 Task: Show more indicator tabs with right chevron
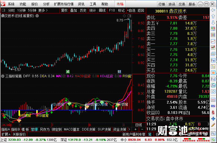point(129,129)
